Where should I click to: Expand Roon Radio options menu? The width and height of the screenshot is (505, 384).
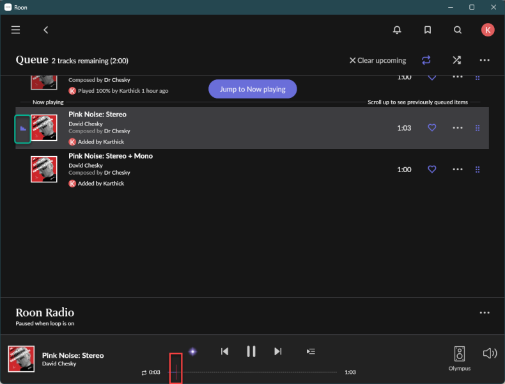pos(485,313)
